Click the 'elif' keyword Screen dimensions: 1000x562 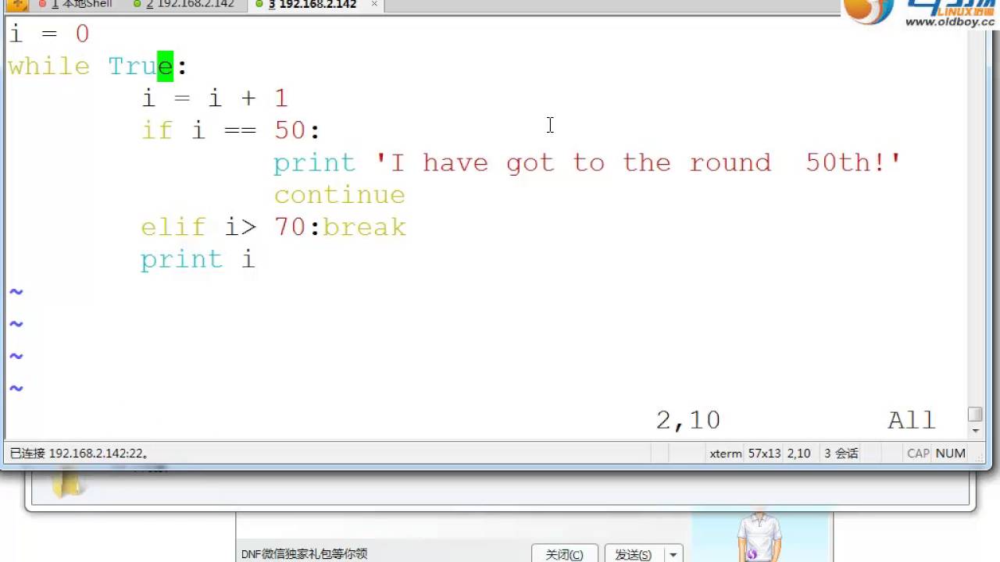click(x=173, y=227)
